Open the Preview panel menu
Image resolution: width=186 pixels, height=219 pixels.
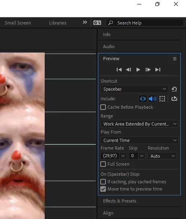pyautogui.click(x=175, y=59)
